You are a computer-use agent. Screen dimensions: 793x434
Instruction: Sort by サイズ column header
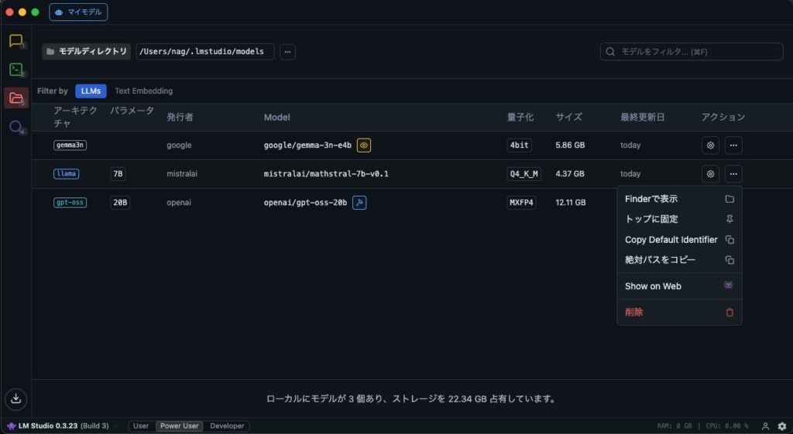[569, 118]
